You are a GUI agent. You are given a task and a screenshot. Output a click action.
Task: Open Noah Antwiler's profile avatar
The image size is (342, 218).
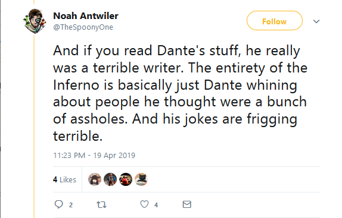(35, 21)
